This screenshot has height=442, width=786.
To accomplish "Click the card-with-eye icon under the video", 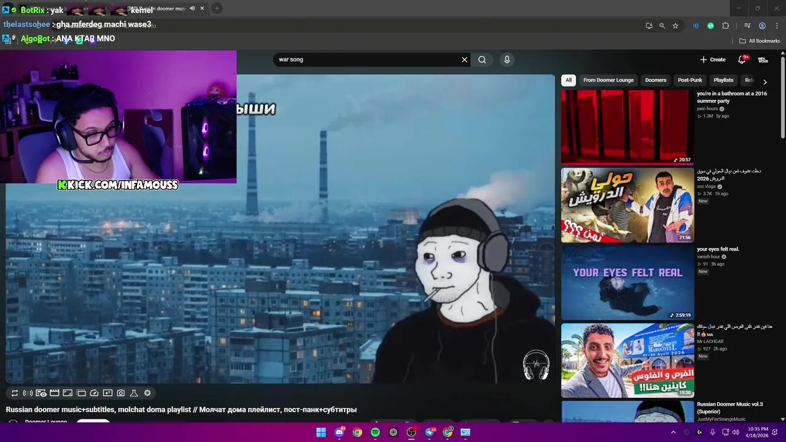I will coord(41,393).
